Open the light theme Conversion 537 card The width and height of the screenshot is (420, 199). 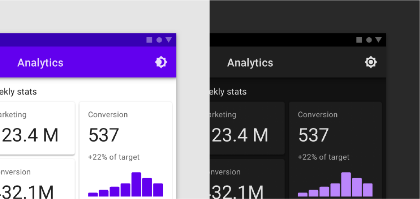coord(126,150)
